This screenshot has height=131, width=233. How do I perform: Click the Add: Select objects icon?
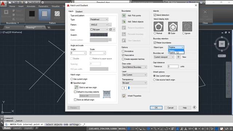(124, 22)
